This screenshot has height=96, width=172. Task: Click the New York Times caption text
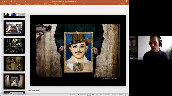click(x=110, y=79)
